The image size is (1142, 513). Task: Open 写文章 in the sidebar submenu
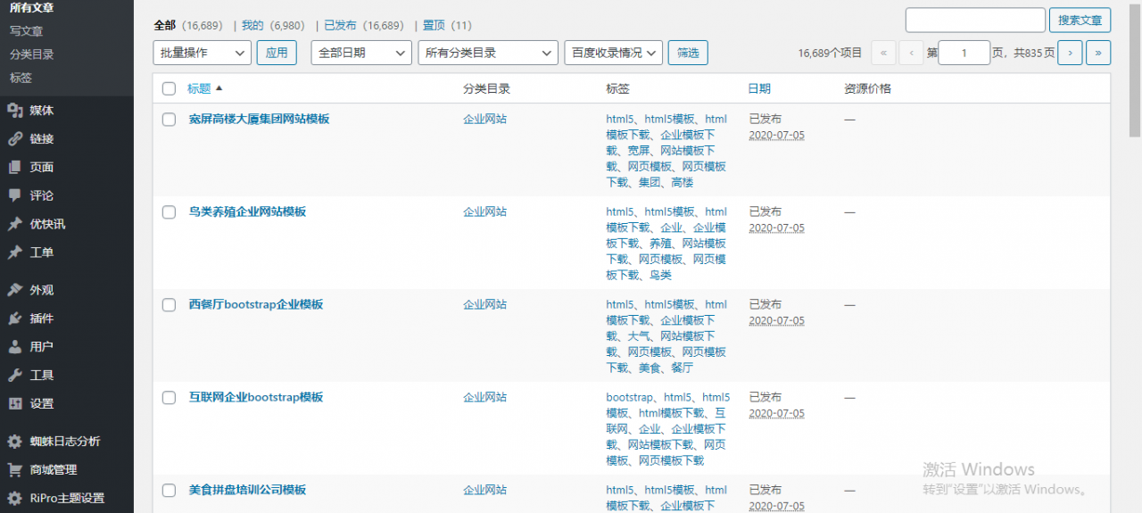coord(27,31)
